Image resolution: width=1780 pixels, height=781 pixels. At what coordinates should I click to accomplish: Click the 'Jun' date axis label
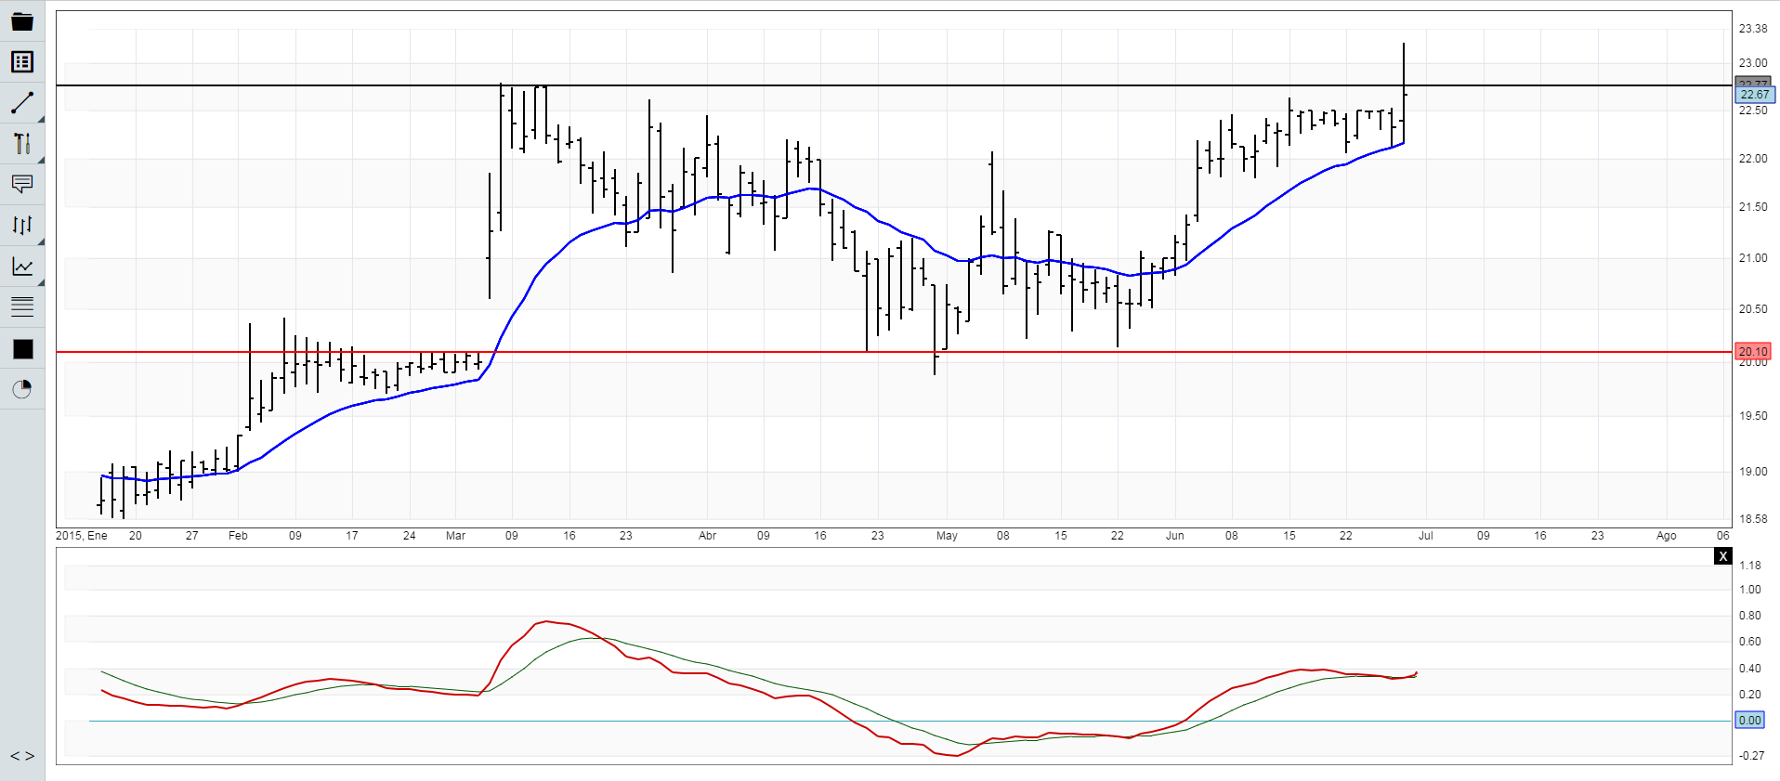click(1175, 536)
